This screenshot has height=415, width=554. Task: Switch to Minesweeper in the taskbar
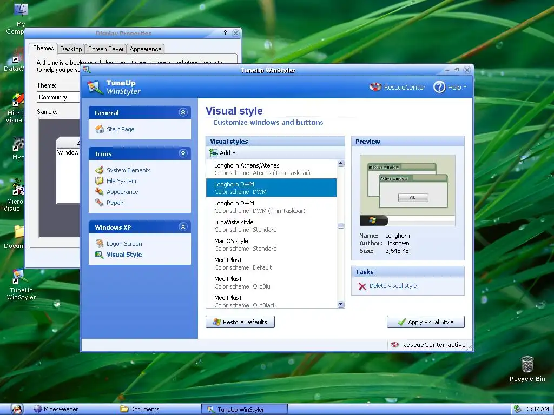coord(56,409)
